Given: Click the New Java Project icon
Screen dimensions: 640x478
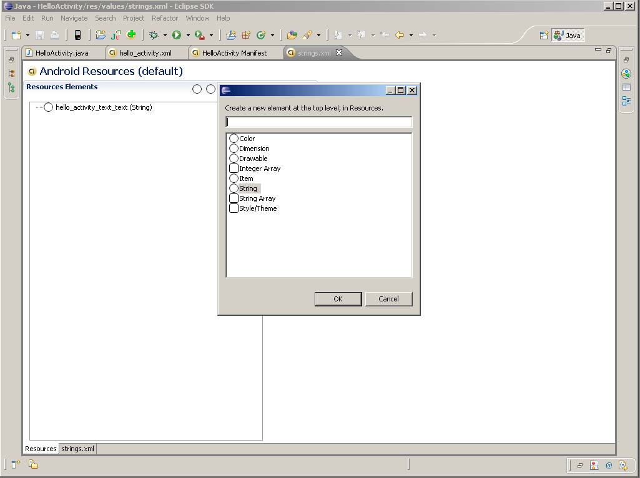Looking at the screenshot, I should click(x=231, y=35).
